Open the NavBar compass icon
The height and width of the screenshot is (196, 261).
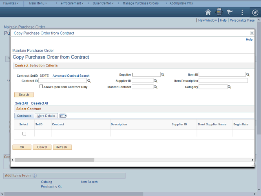[254, 12]
